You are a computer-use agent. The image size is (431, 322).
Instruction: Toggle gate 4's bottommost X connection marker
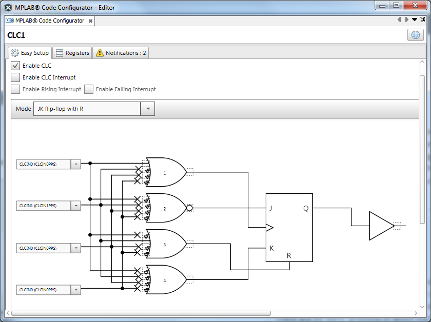point(137,288)
